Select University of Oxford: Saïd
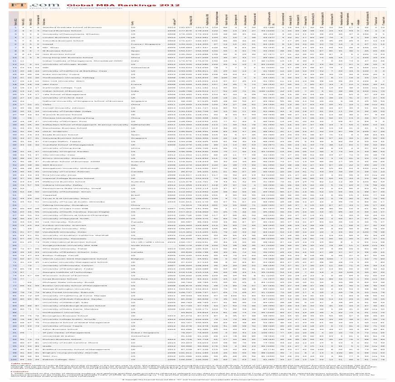Image resolution: width=395 pixels, height=382 pixels. [x=63, y=98]
